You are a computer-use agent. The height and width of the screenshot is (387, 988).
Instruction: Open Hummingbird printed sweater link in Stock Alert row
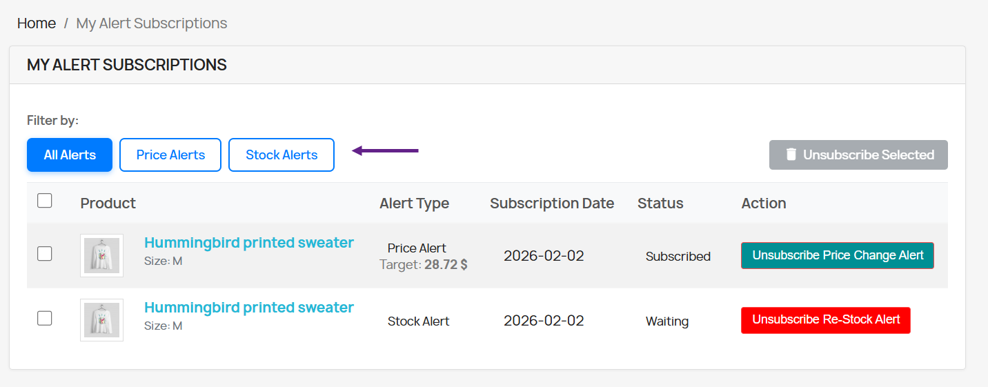(x=249, y=308)
